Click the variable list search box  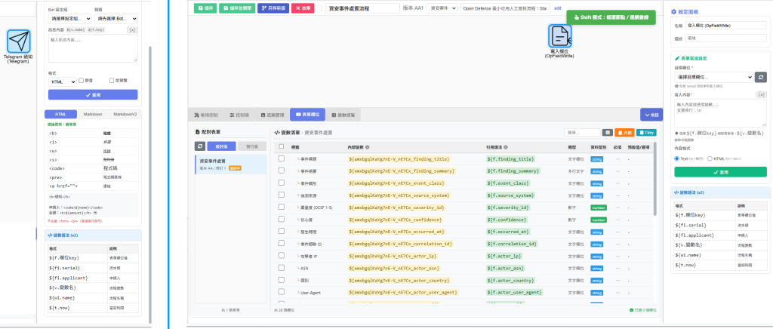click(582, 133)
